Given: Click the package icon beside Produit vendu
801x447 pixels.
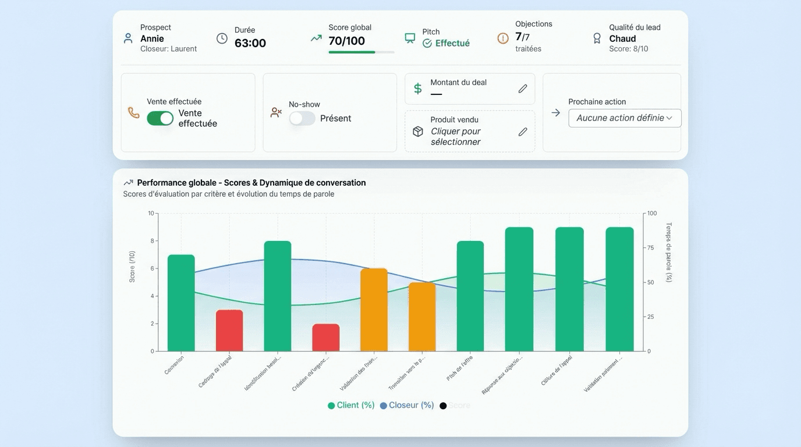Looking at the screenshot, I should (x=417, y=131).
